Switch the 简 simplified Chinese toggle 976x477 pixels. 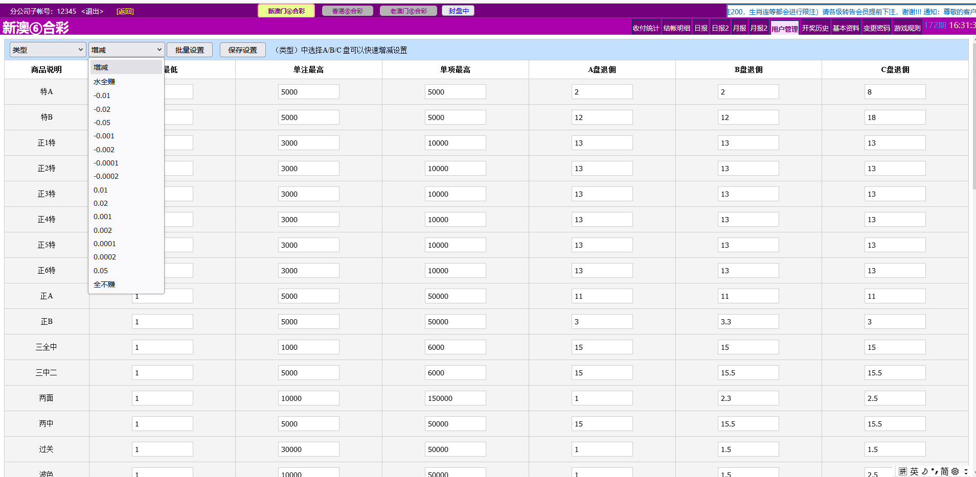coord(944,471)
